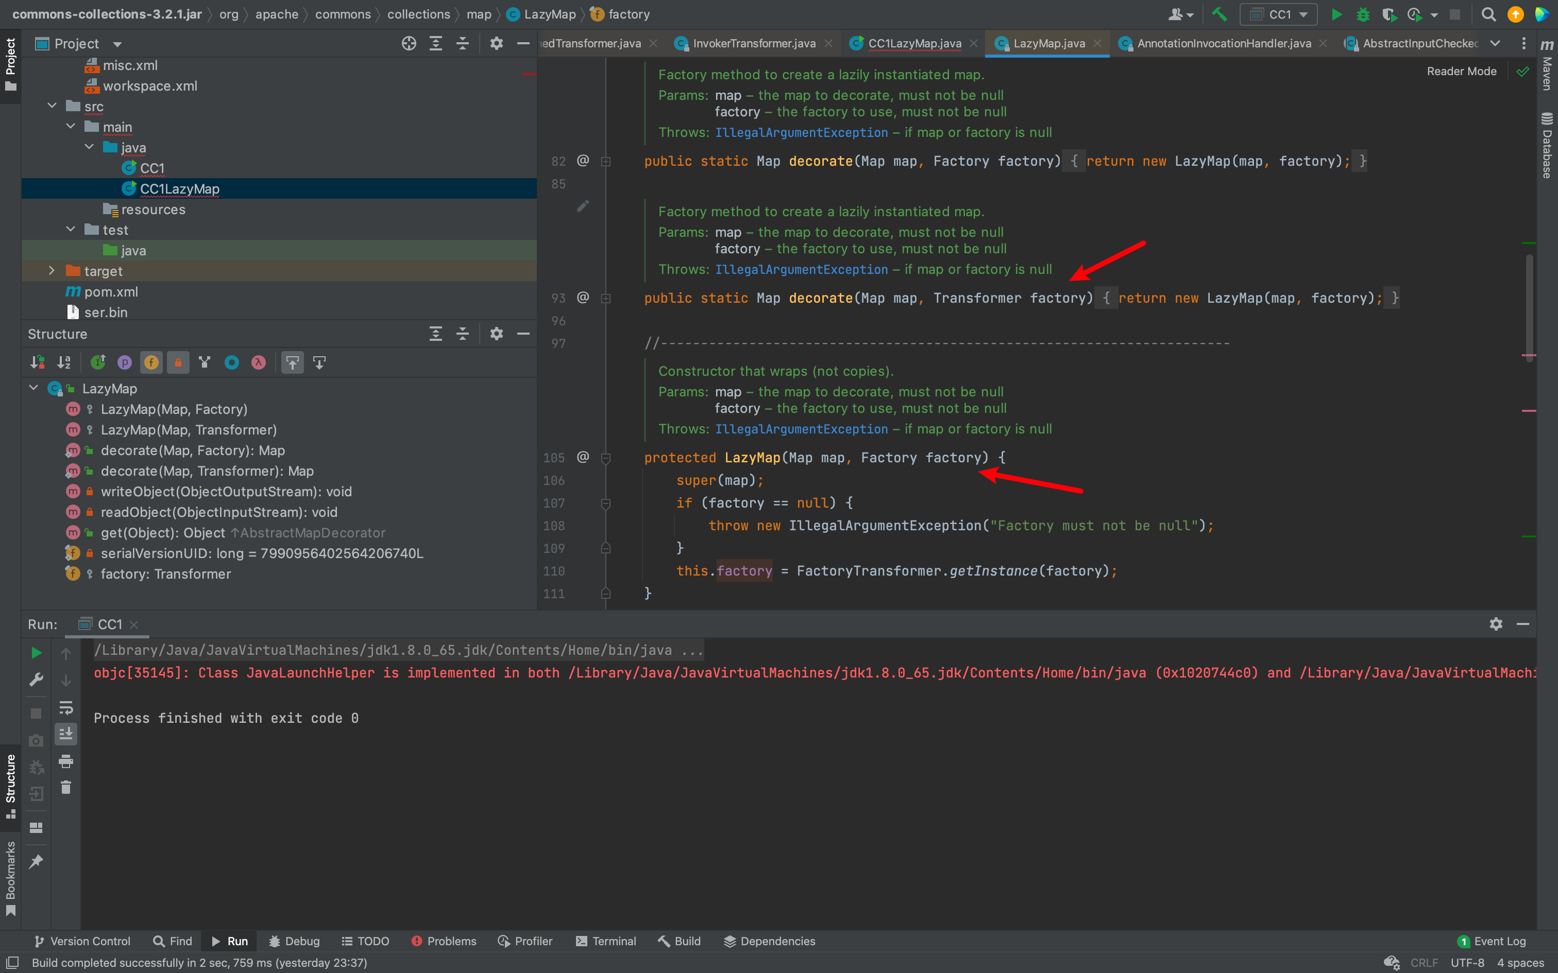Viewport: 1558px width, 973px height.
Task: Expand all nodes in Project panel
Action: point(436,43)
